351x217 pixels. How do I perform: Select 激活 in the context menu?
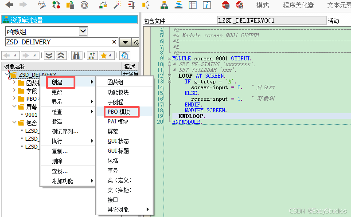click(68, 122)
